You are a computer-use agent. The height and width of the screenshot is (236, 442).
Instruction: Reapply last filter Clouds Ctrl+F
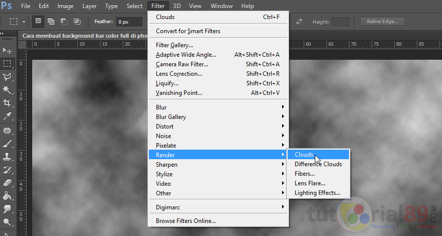pyautogui.click(x=218, y=17)
